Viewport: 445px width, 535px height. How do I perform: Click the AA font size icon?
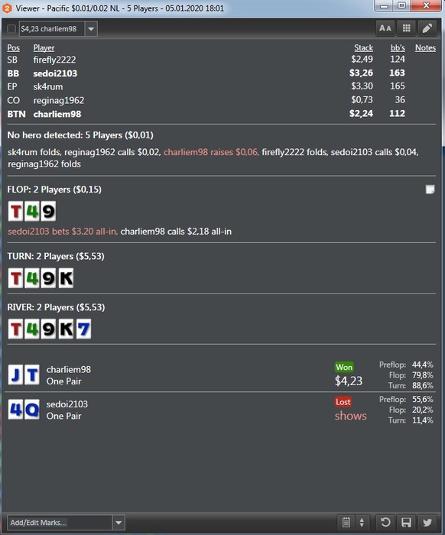pos(385,28)
